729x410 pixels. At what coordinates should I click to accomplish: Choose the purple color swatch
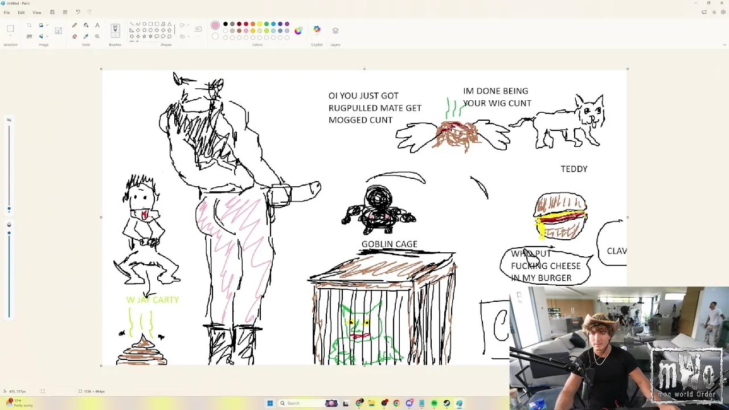pos(287,24)
